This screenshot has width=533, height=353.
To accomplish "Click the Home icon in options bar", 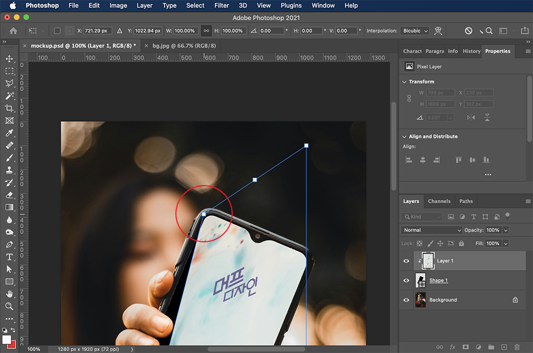I will [x=13, y=31].
